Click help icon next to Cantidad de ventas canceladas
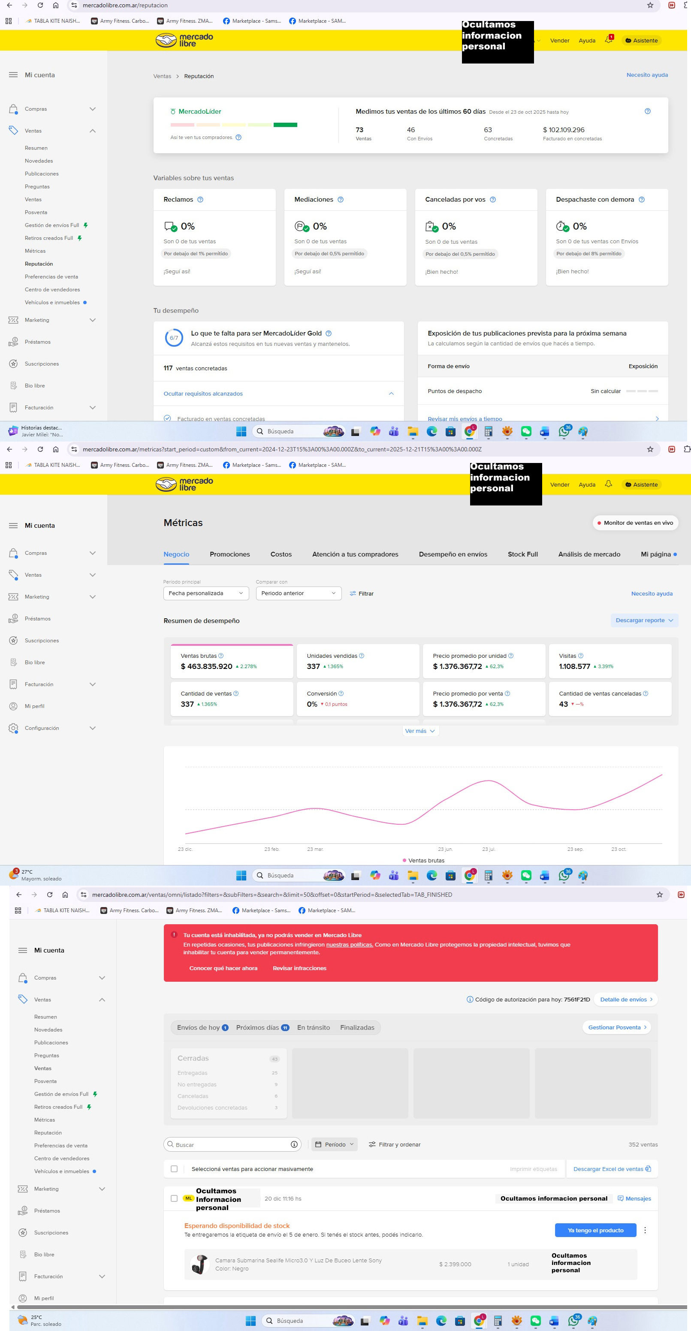691x1331 pixels. tap(646, 693)
